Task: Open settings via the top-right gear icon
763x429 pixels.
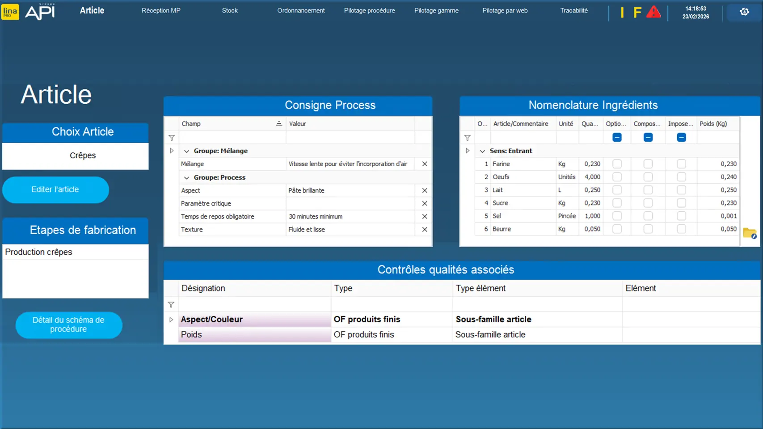Action: (744, 12)
